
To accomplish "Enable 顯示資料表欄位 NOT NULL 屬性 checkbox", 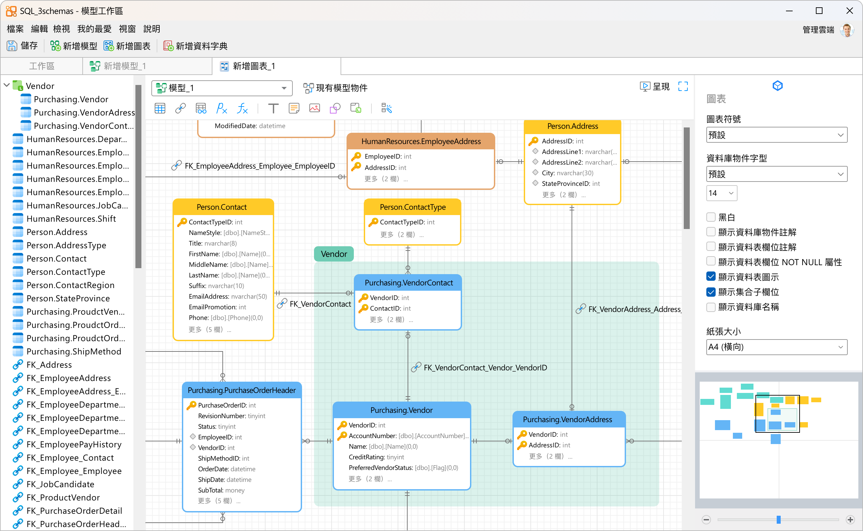I will (711, 262).
